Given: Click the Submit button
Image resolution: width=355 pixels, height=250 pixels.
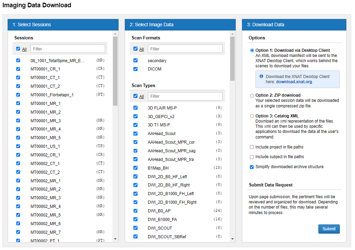Looking at the screenshot, I should (x=329, y=229).
